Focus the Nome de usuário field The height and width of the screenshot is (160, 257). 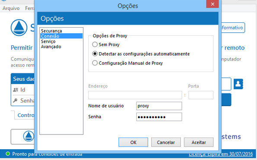(159, 106)
